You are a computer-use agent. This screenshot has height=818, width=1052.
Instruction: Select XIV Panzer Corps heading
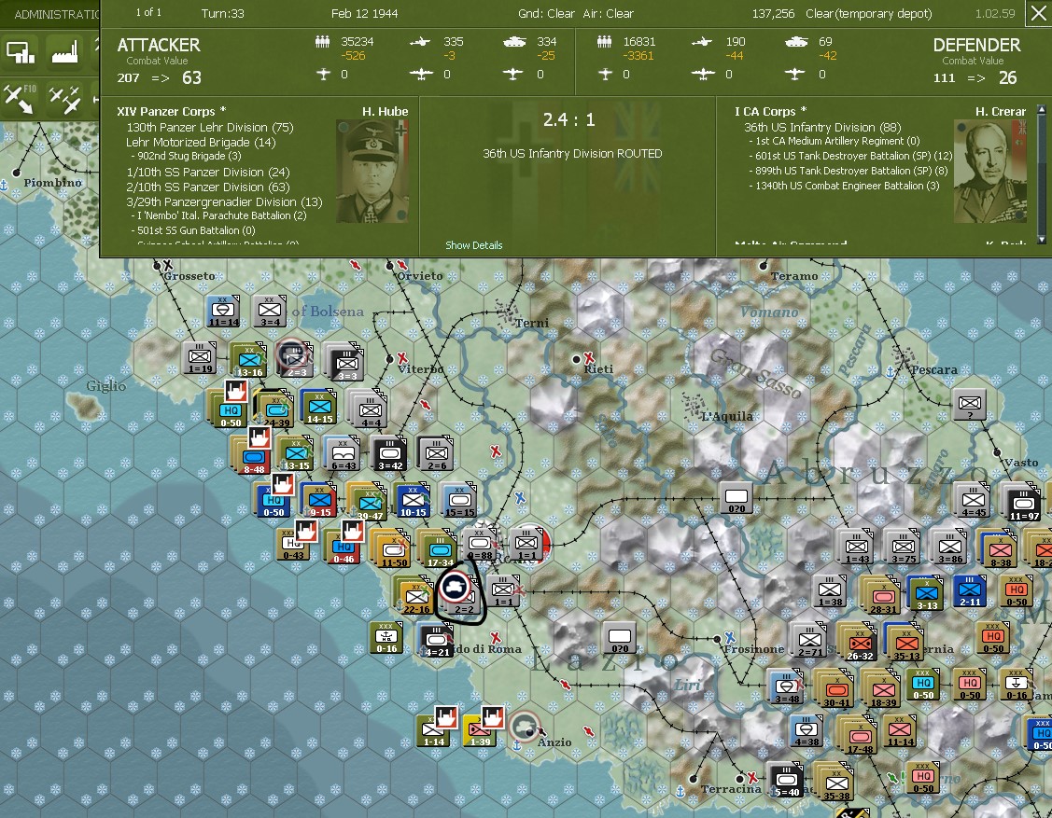(171, 111)
